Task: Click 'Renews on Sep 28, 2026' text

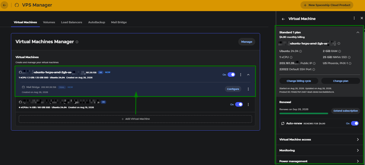Action: [x=294, y=109]
